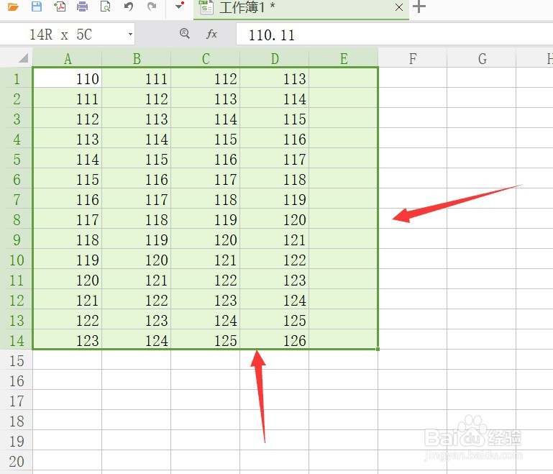Image resolution: width=553 pixels, height=474 pixels.
Task: Click empty cell F3
Action: coord(413,117)
